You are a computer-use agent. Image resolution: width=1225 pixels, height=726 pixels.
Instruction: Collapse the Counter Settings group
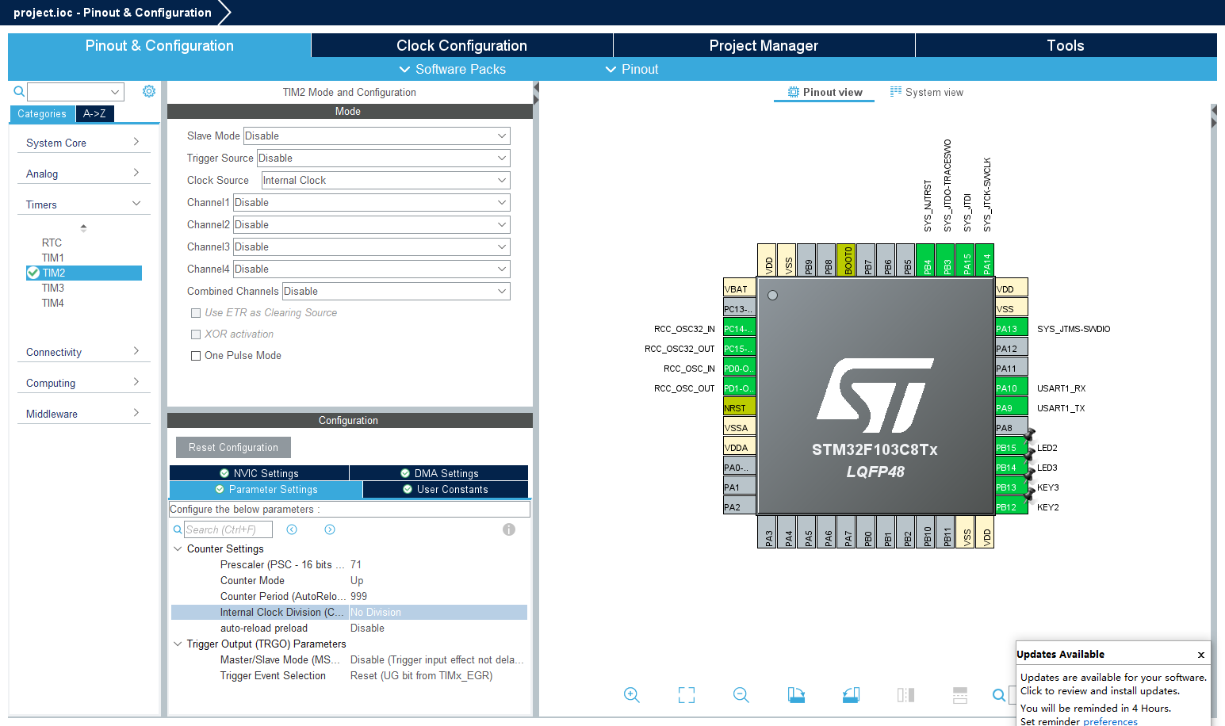178,548
